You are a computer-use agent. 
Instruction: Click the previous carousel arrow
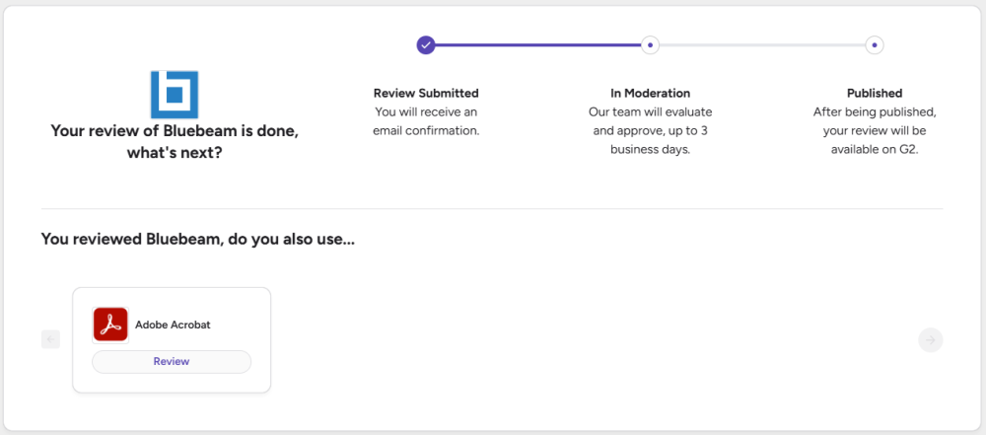(x=51, y=340)
